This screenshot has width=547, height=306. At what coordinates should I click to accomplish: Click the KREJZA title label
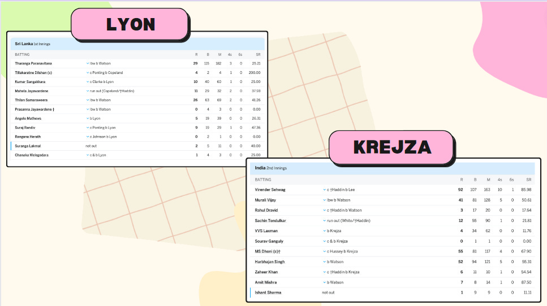point(392,147)
